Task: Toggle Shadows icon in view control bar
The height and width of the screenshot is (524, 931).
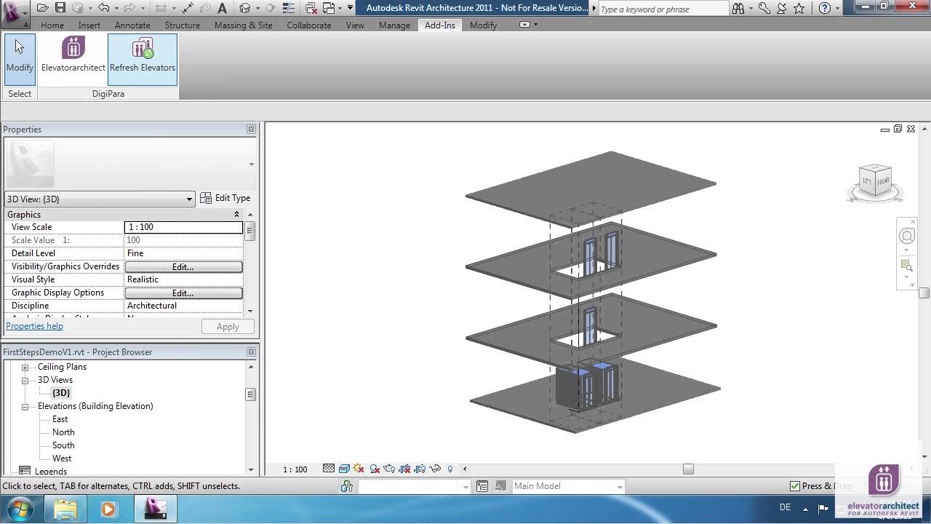Action: point(375,469)
